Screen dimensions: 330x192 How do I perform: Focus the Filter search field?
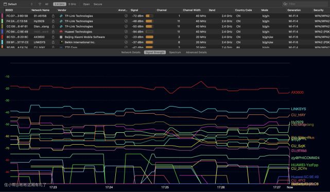coord(305,4)
